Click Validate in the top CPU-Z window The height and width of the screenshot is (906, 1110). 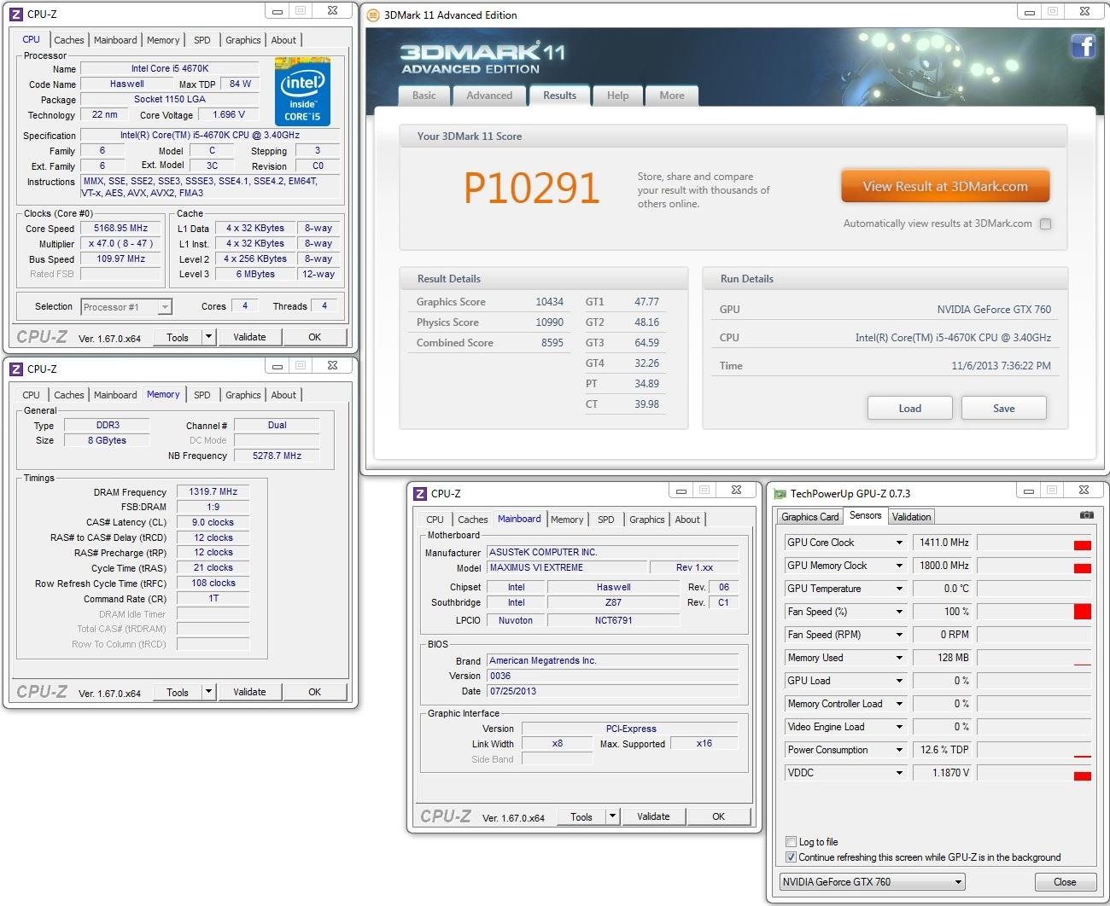[x=249, y=337]
